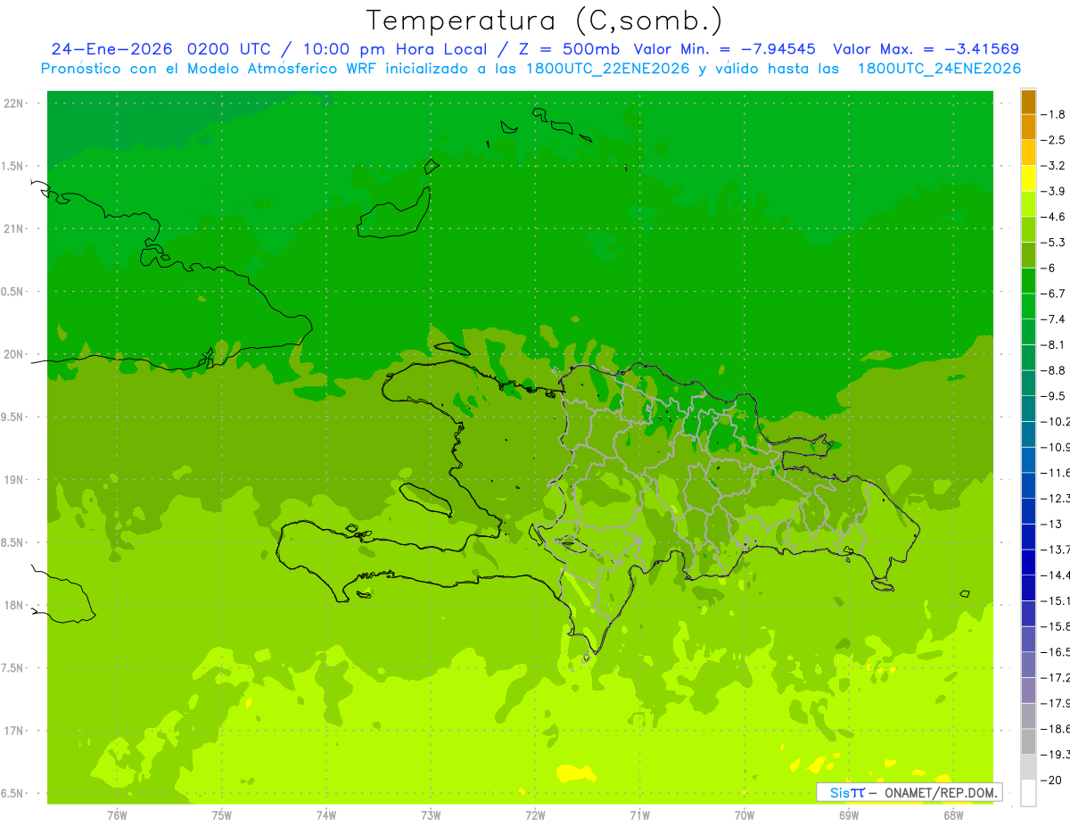Click the "1800UTC_24ENE2026" valid-until time
1070x827 pixels.
coord(939,69)
